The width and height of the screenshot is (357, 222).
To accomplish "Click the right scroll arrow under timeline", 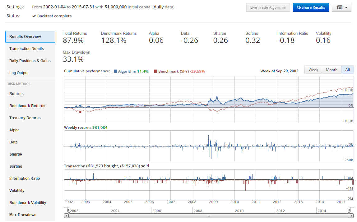I will (x=351, y=215).
